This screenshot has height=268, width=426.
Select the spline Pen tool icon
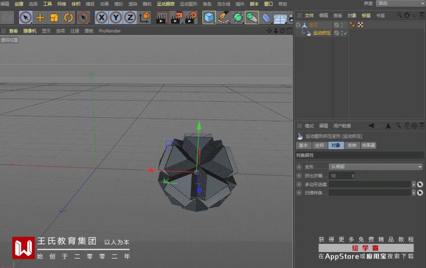coord(223,18)
